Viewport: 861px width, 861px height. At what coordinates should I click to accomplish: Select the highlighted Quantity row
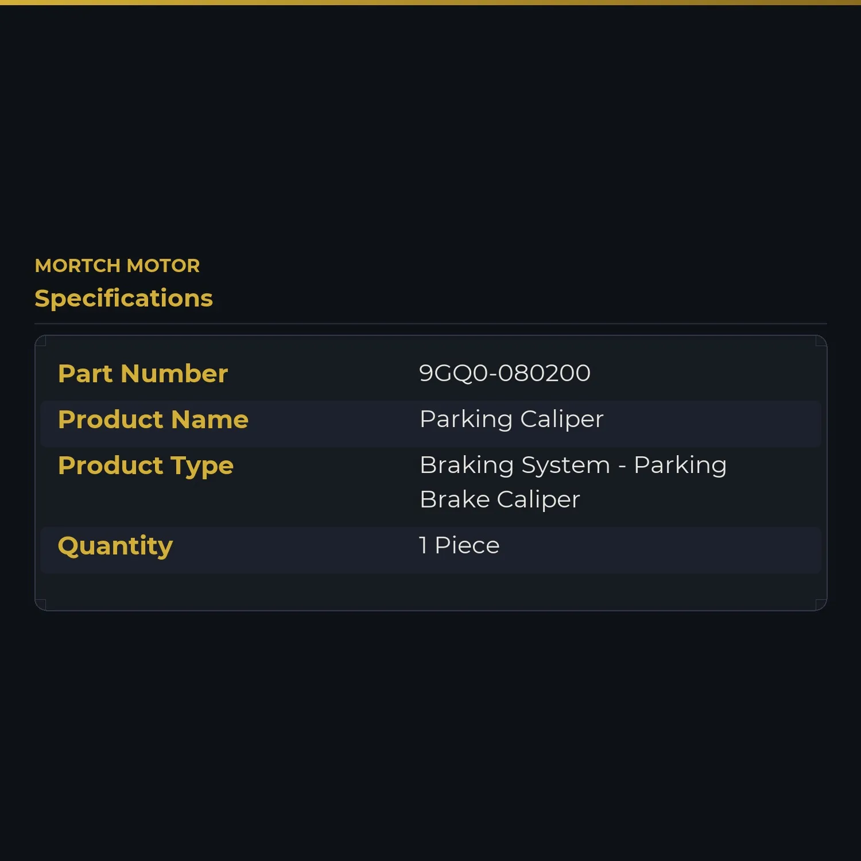[x=430, y=550]
